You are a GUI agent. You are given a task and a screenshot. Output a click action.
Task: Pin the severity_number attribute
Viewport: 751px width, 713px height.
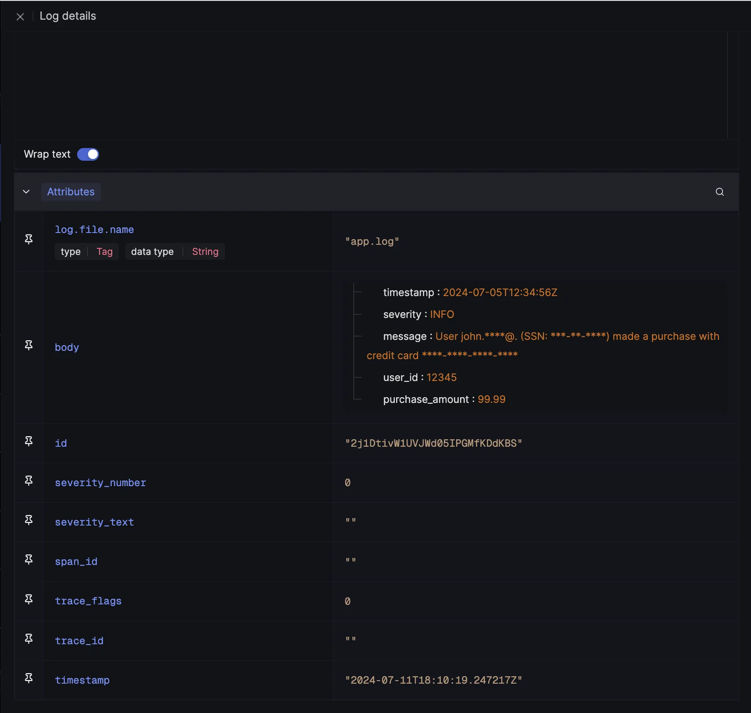tap(29, 480)
